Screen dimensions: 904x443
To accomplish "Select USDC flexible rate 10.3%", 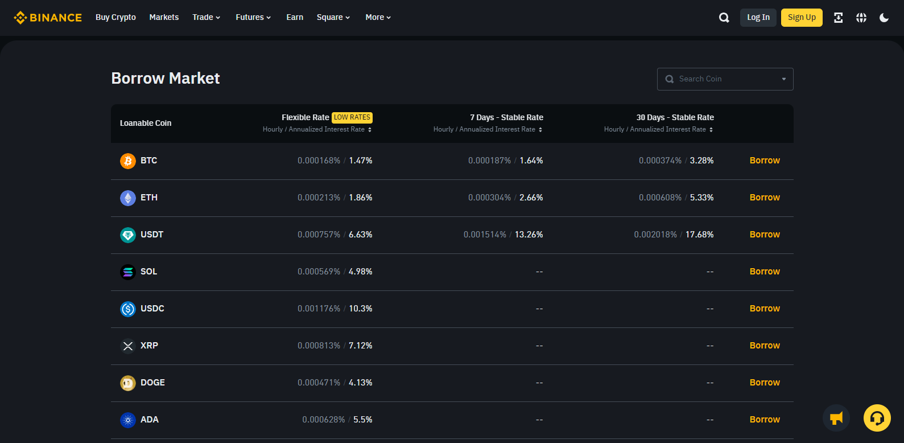I will pos(361,309).
